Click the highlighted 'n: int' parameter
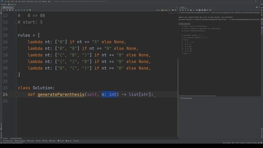Screen dimensions: 263x148 109,95
